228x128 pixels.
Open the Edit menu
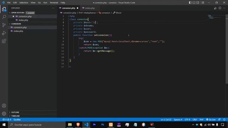[x=15, y=2]
